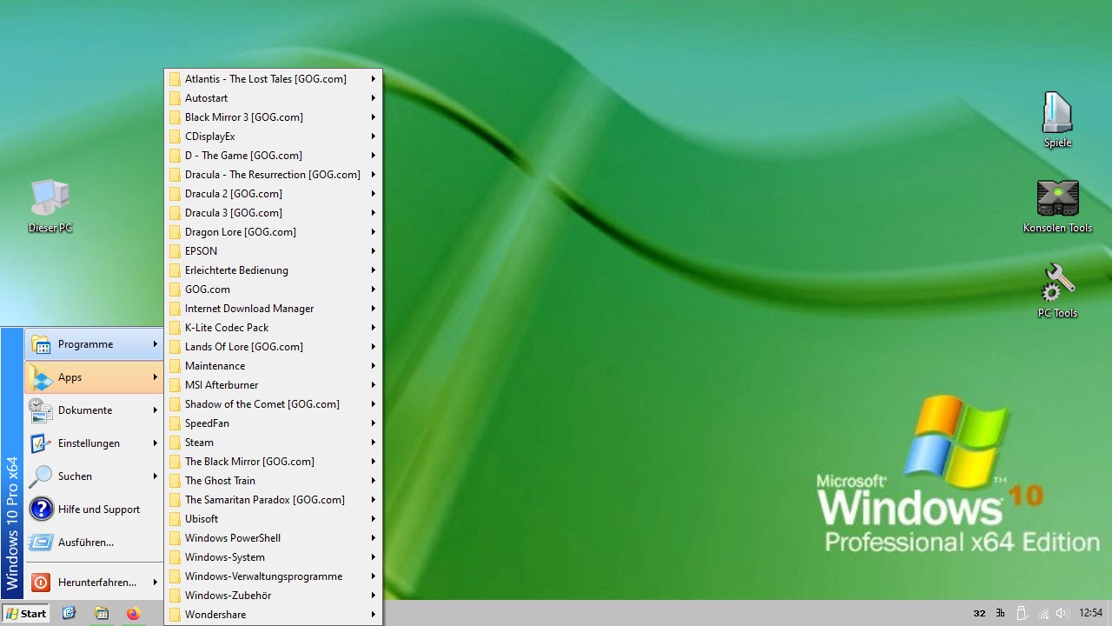Viewport: 1112px width, 626px height.
Task: Open the Spiele desktop icon
Action: tap(1057, 120)
